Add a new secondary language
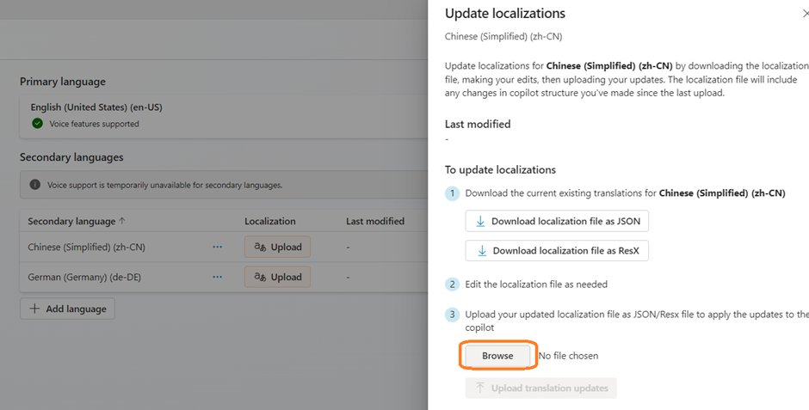 coord(67,309)
